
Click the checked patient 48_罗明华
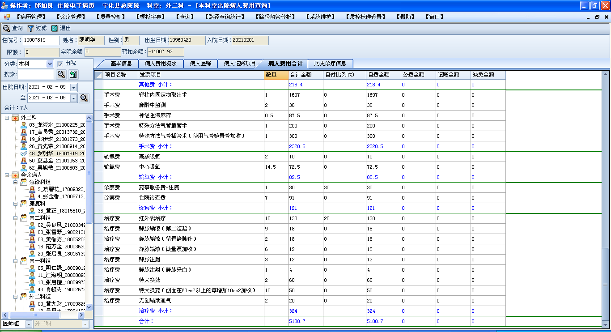57,153
